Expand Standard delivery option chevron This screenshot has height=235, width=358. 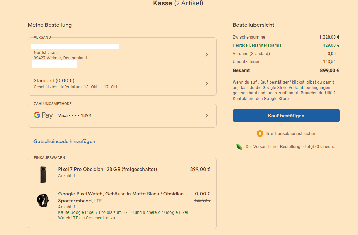click(x=207, y=84)
